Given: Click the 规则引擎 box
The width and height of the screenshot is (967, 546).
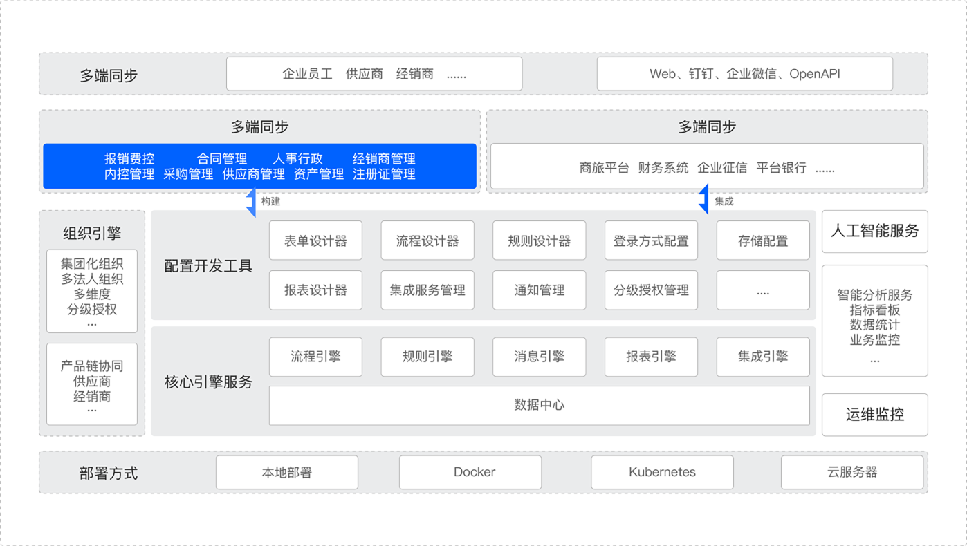Looking at the screenshot, I should click(x=427, y=357).
